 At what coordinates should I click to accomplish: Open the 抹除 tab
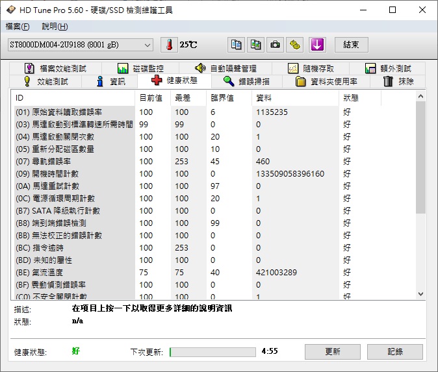coord(398,82)
